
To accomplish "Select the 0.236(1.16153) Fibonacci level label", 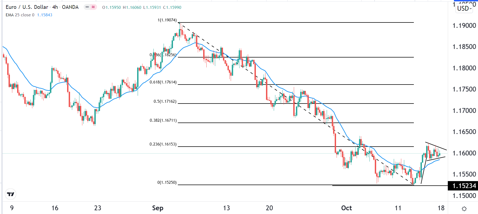I will click(x=163, y=144).
